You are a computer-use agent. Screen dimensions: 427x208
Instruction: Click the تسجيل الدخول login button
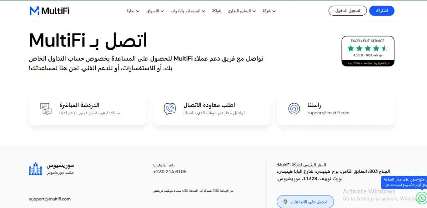tap(348, 11)
